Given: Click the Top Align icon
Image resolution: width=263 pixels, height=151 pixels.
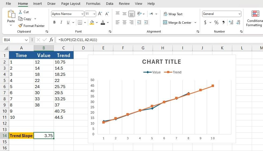Looking at the screenshot, I should click(x=118, y=14).
